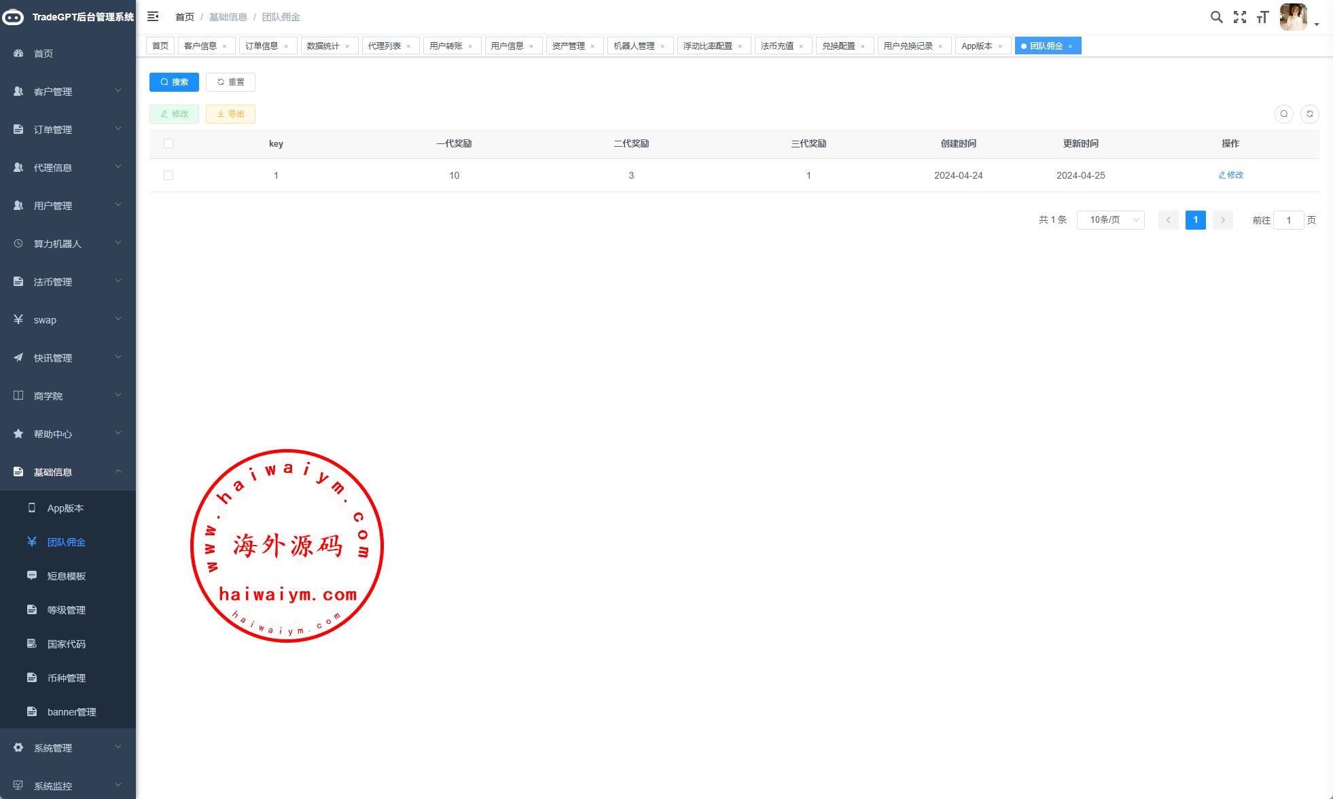Click the font size icon in header
This screenshot has width=1333, height=799.
pyautogui.click(x=1262, y=17)
